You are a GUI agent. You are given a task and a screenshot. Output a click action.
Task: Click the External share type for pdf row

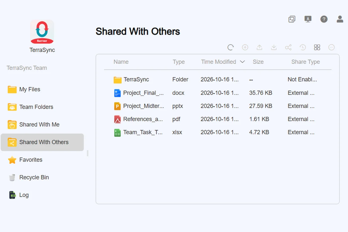point(301,119)
